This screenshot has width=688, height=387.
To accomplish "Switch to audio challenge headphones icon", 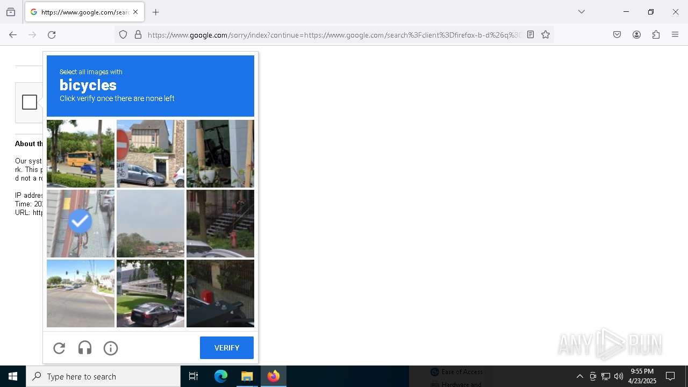I will [85, 348].
